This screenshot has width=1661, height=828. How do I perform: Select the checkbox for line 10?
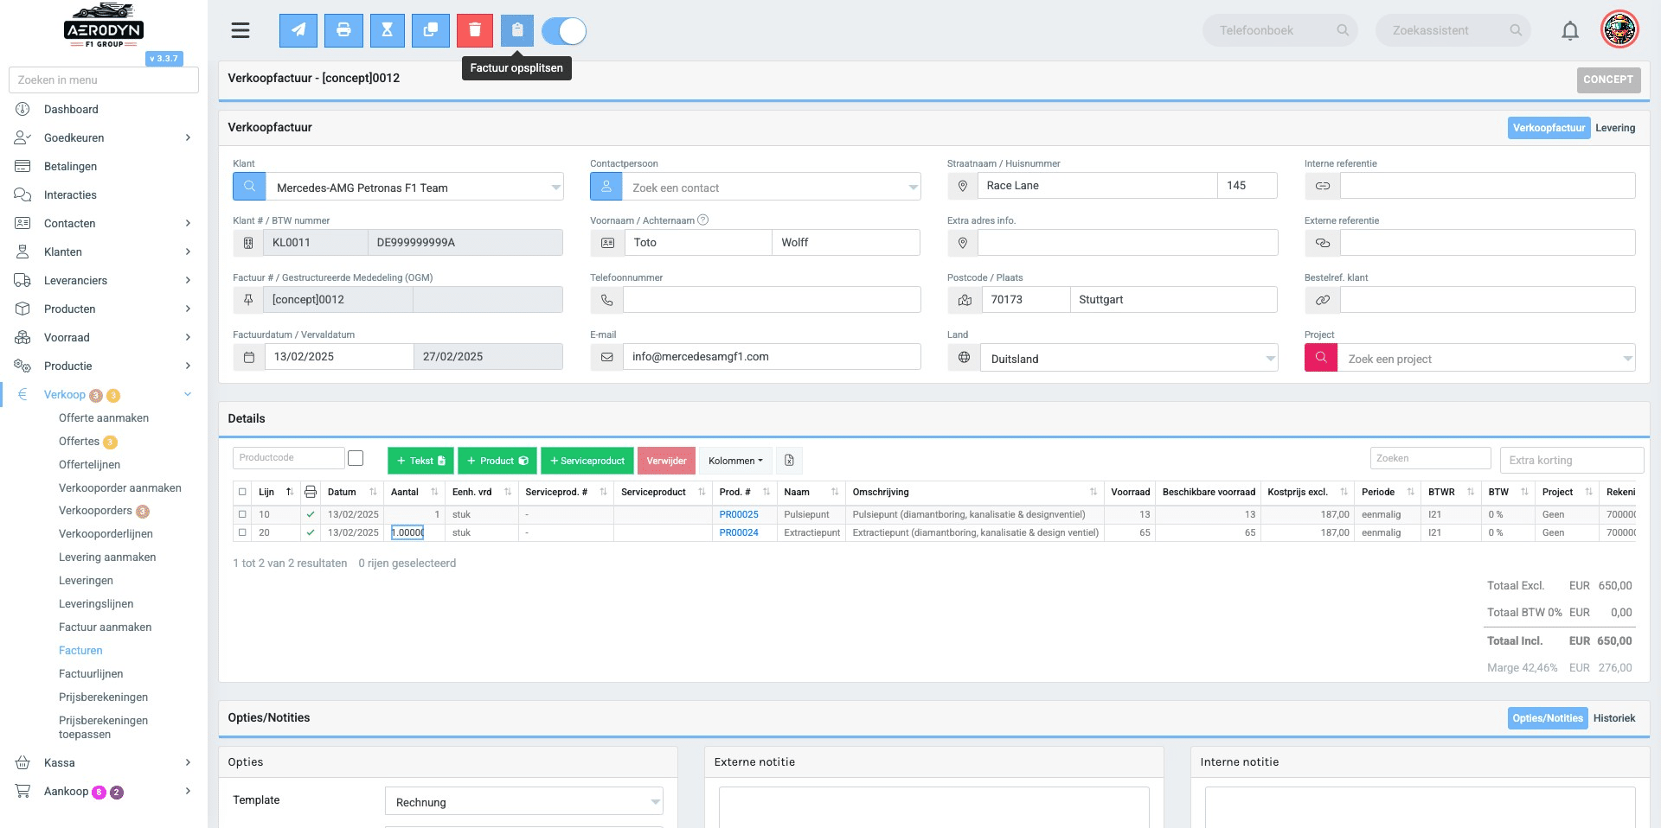[x=242, y=514]
